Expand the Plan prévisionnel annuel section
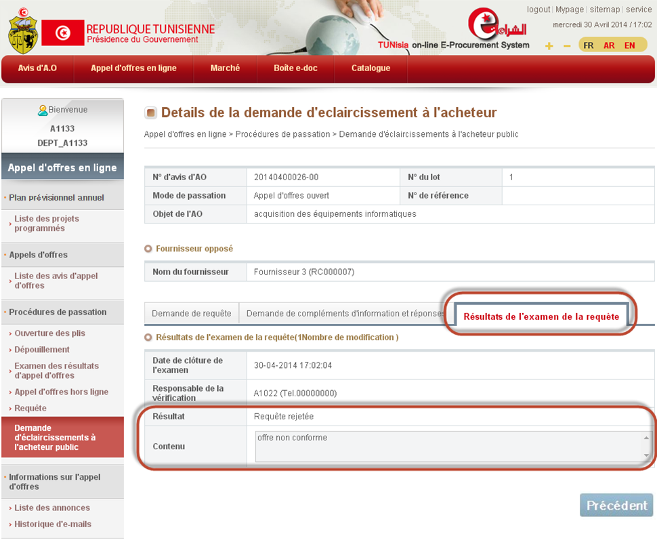This screenshot has width=657, height=540. (57, 198)
